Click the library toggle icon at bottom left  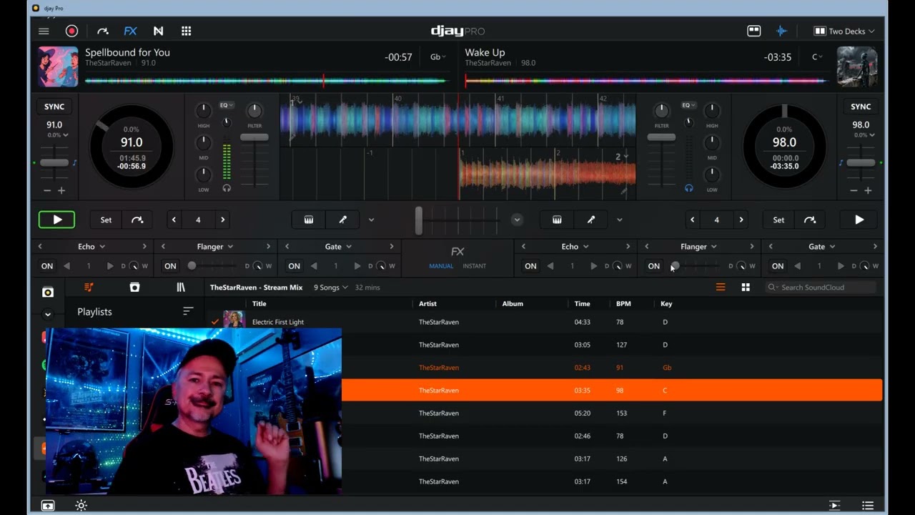click(x=48, y=506)
